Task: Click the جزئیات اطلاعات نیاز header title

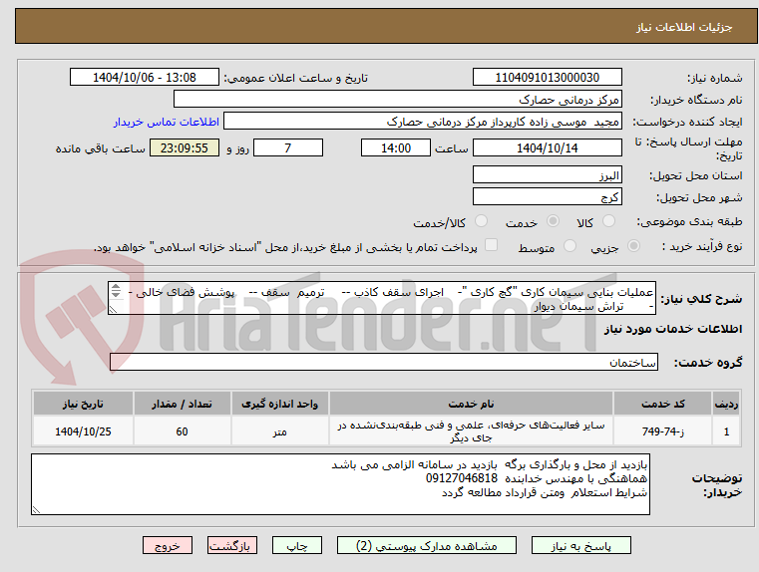Action: click(x=683, y=27)
